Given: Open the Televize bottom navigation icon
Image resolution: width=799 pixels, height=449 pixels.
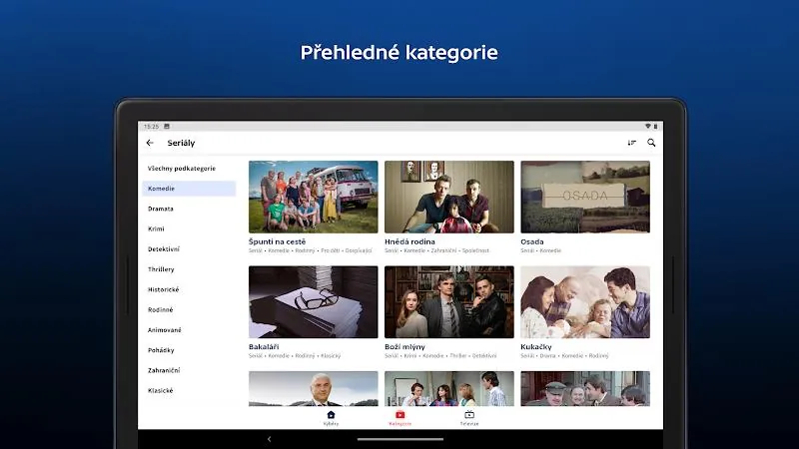Looking at the screenshot, I should point(469,415).
